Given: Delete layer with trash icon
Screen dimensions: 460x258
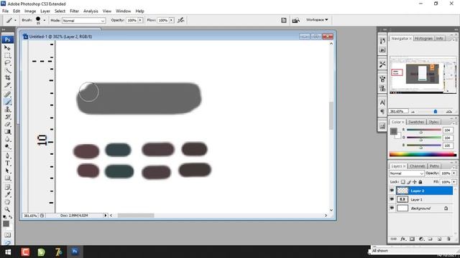Looking at the screenshot, I should coord(448,239).
